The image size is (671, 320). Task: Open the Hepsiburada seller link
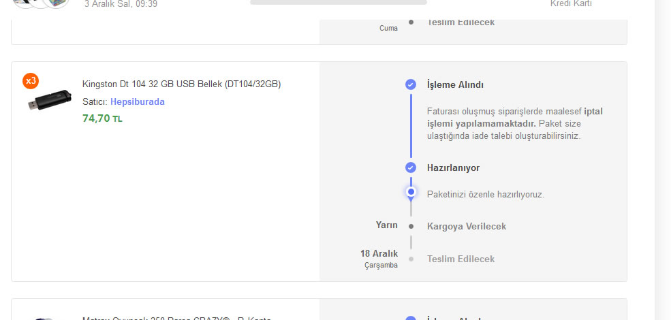(138, 102)
